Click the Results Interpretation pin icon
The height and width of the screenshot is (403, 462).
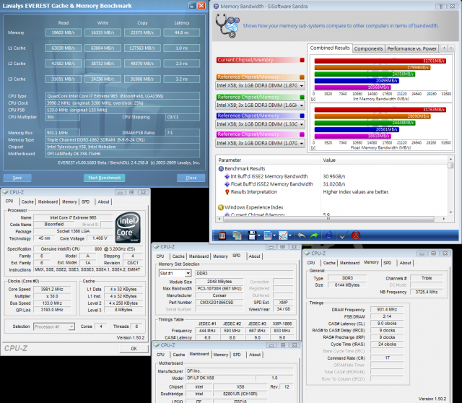227,192
